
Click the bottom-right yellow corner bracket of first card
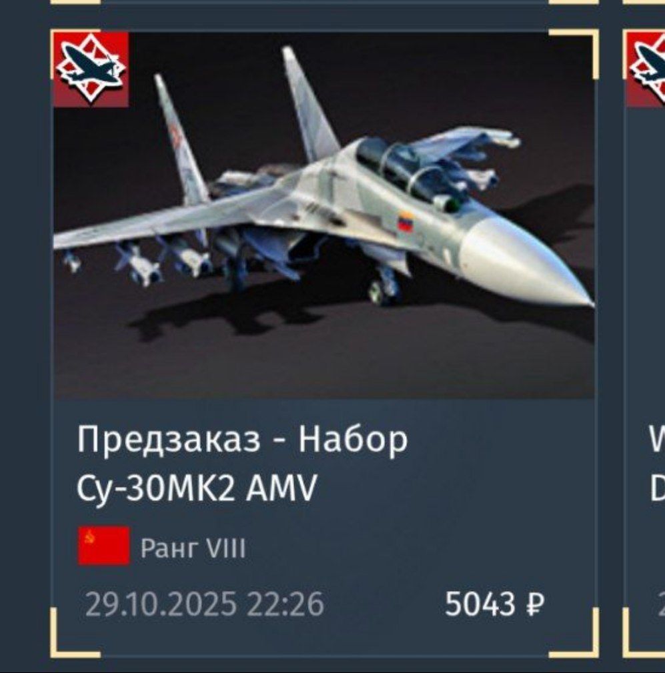(574, 633)
